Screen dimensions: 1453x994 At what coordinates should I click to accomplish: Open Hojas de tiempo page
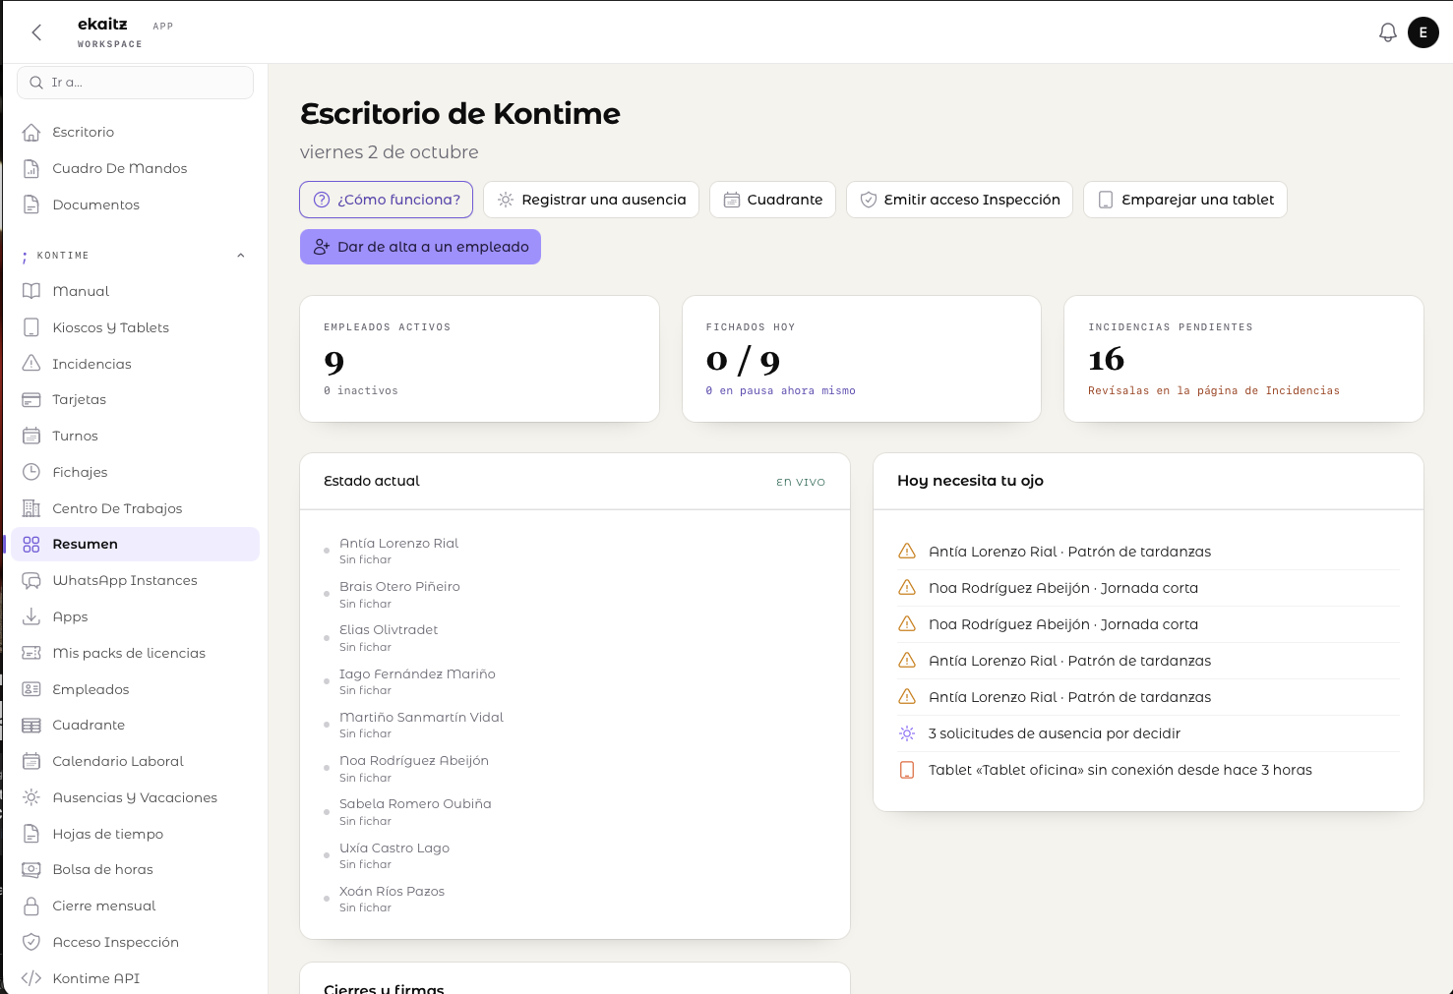pyautogui.click(x=135, y=834)
